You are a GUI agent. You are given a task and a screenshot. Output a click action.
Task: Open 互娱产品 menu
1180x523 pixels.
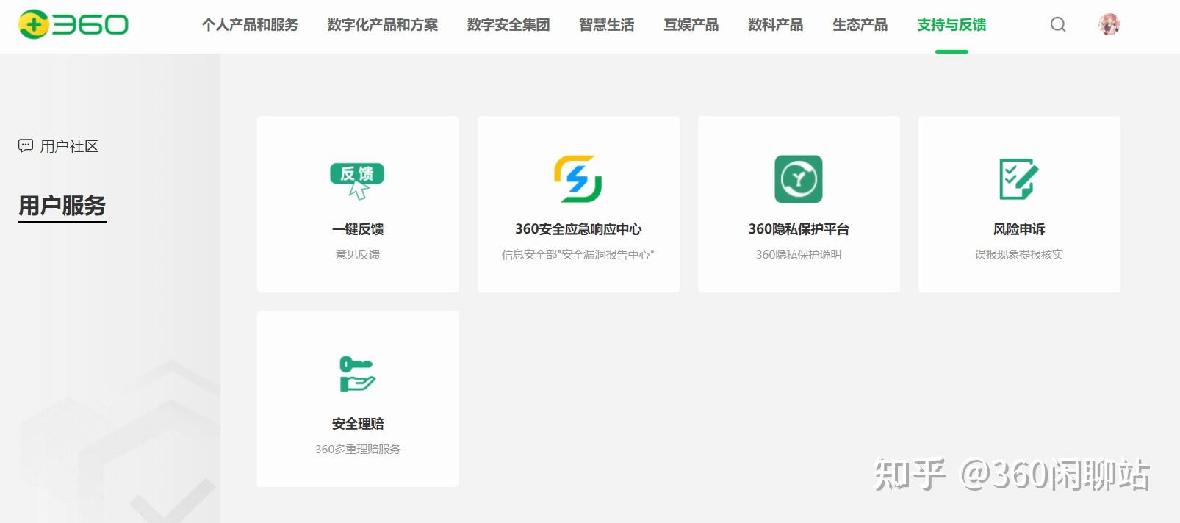pos(691,25)
